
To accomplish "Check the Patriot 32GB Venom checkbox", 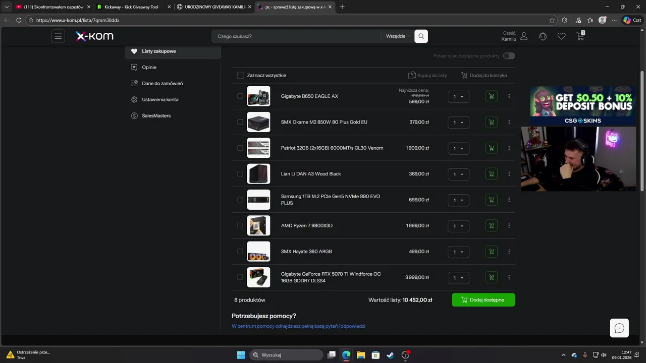I will coord(240,148).
